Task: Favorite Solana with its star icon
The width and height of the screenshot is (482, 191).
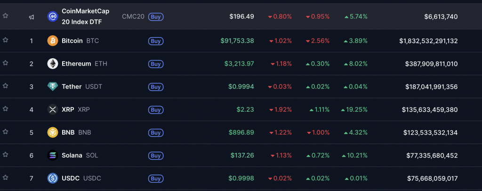Action: 6,154
